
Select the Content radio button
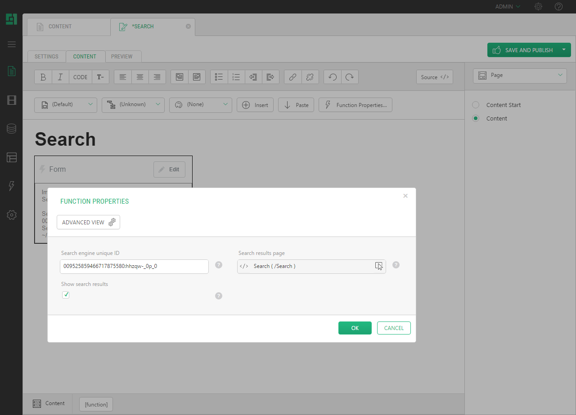coord(476,118)
